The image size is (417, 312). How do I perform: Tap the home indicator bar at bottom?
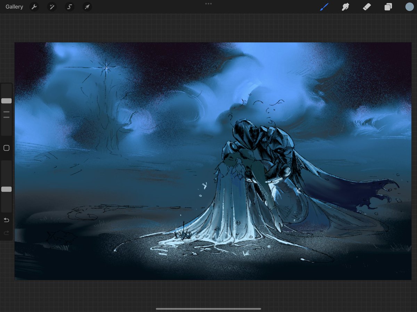[208, 309]
